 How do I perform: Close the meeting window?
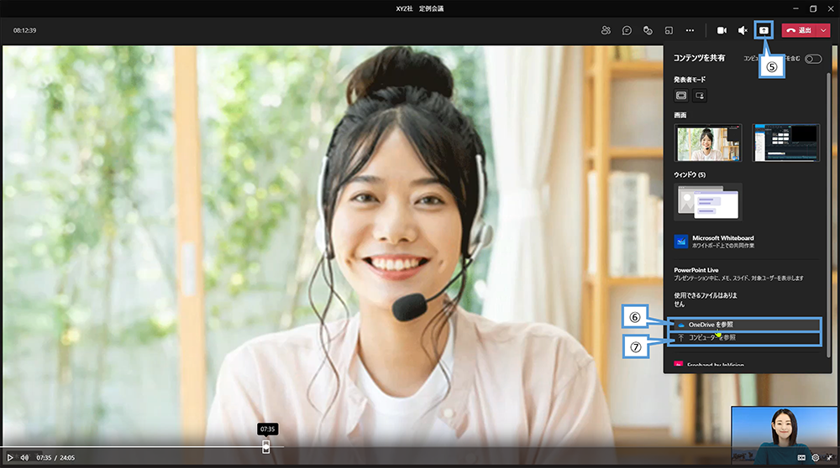(831, 8)
